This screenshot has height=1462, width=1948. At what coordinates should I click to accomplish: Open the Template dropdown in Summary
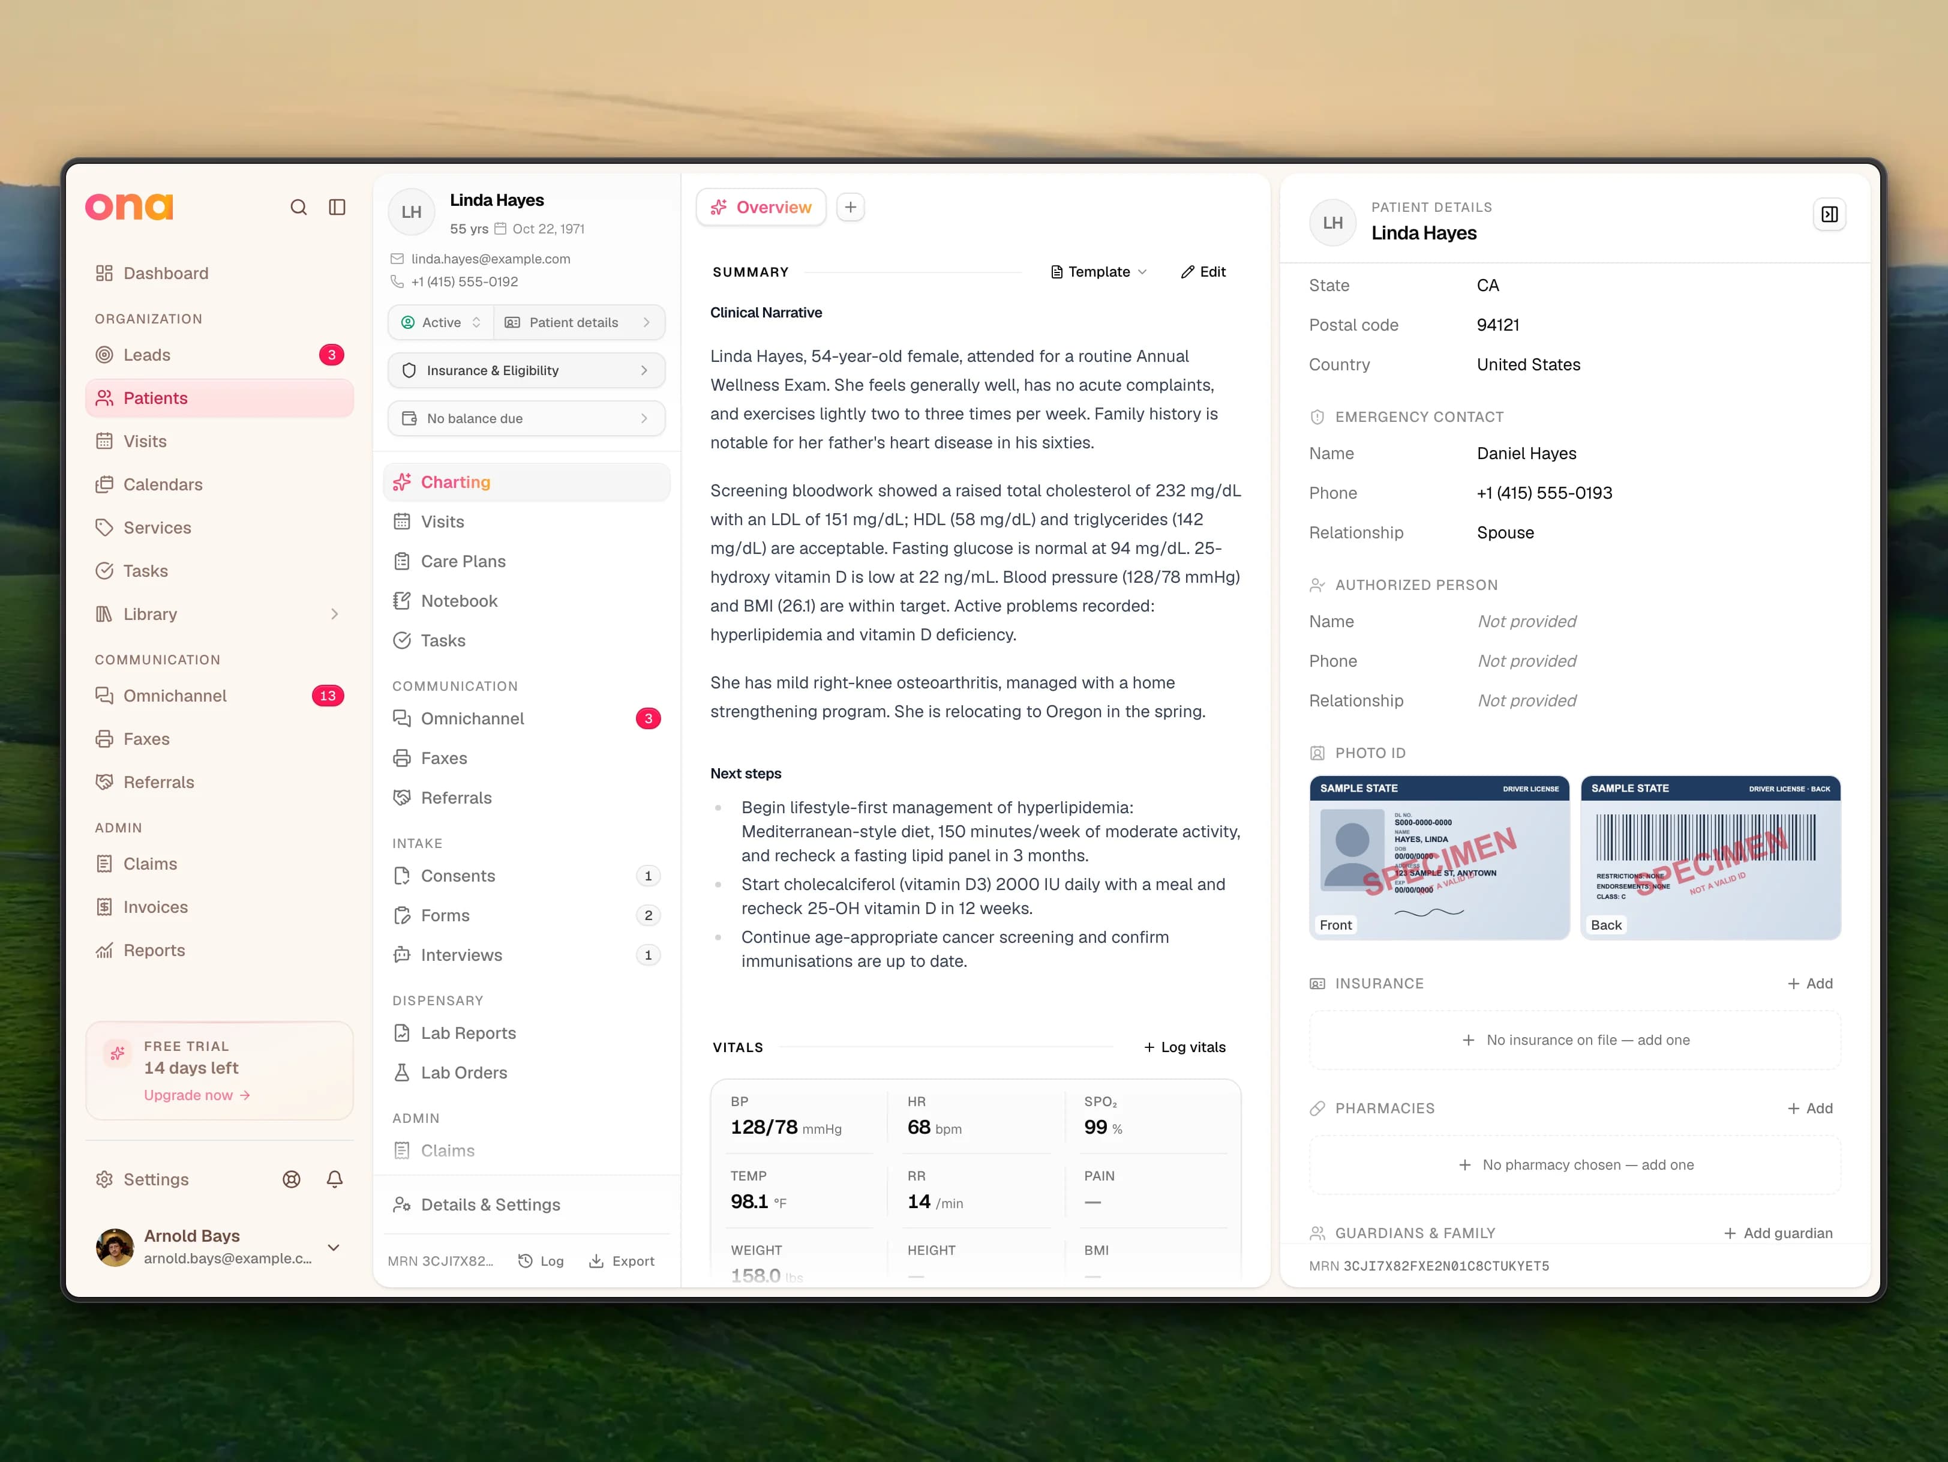point(1099,272)
